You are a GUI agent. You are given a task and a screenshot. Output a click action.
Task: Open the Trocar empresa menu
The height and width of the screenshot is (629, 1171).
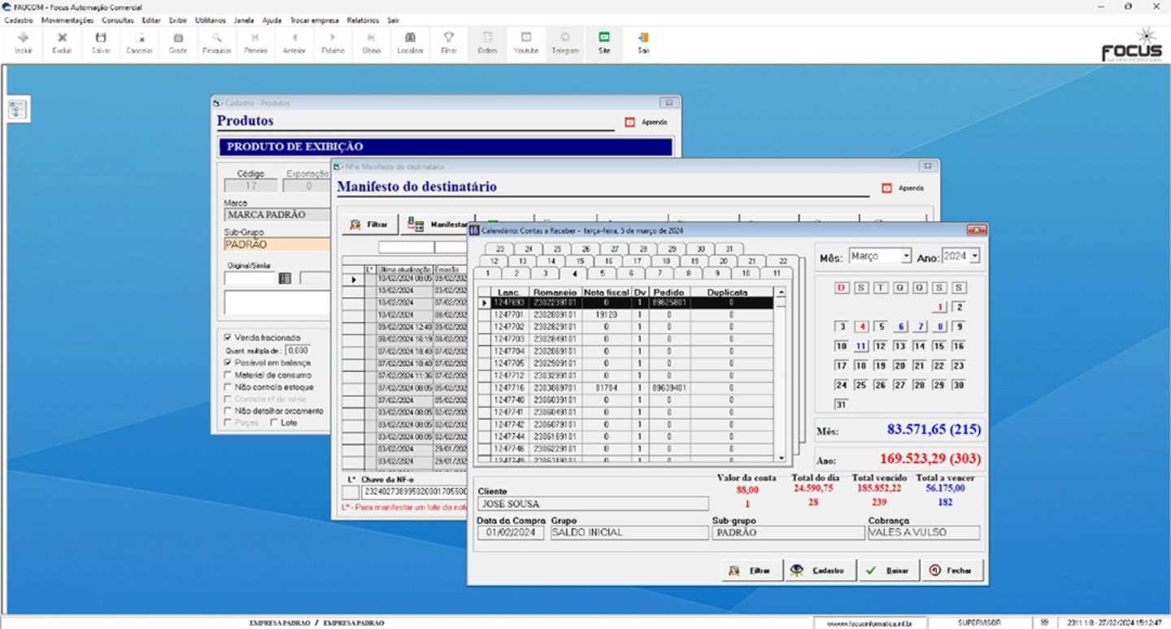click(314, 20)
